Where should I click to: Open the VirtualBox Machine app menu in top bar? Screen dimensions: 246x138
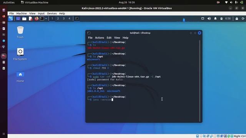pyautogui.click(x=35, y=2)
